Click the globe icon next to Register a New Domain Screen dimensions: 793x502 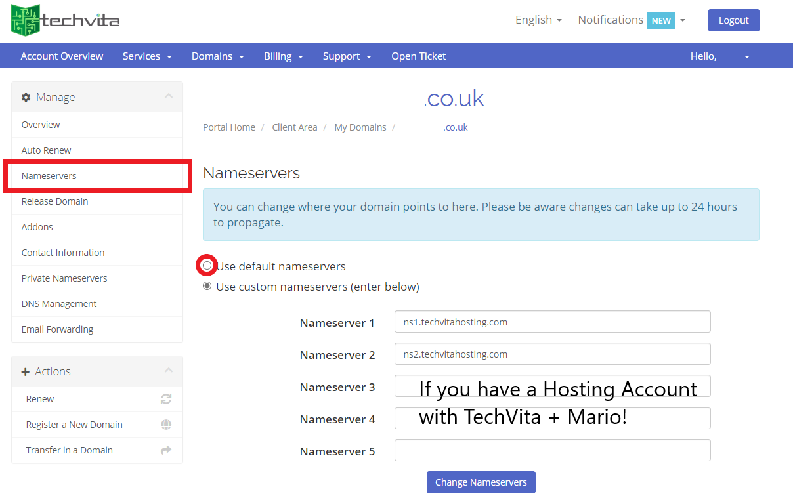click(x=165, y=424)
